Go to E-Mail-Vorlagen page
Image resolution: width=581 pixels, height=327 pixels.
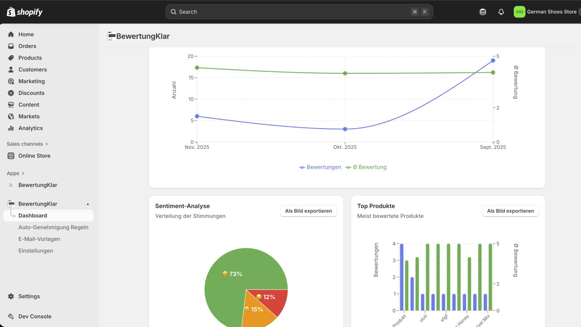pyautogui.click(x=39, y=239)
